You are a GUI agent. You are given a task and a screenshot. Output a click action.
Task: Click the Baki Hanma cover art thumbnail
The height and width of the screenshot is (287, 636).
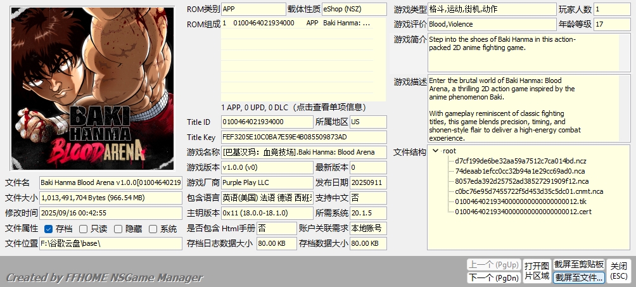tap(92, 89)
